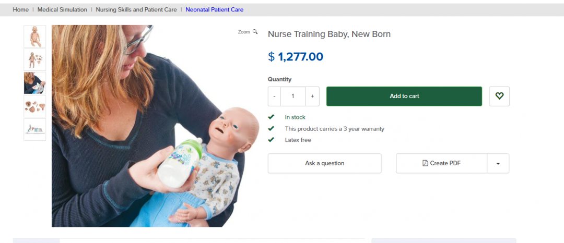Click the Ask a question button
Screen dimensions: 564x243
(x=324, y=163)
